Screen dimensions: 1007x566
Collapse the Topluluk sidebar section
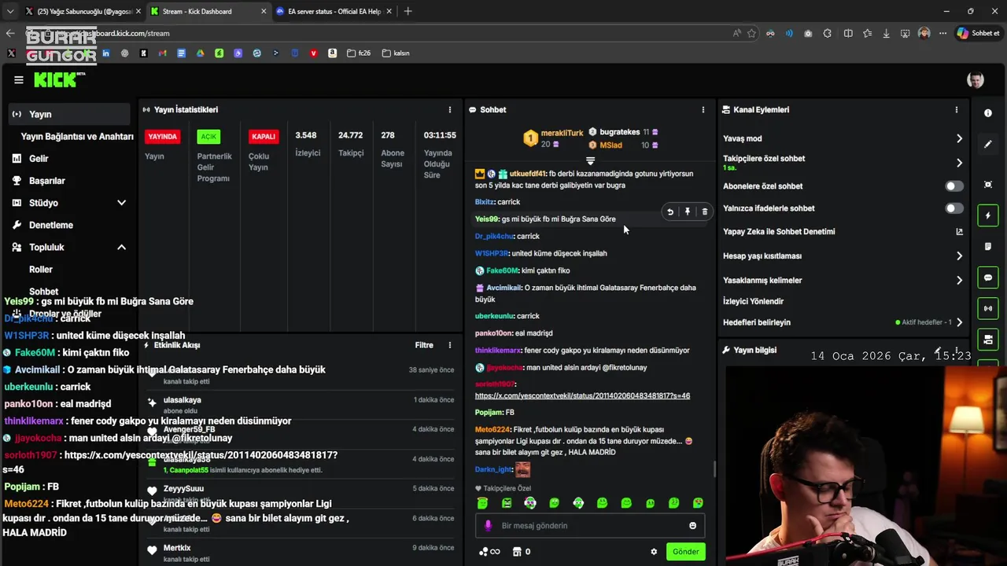(121, 248)
